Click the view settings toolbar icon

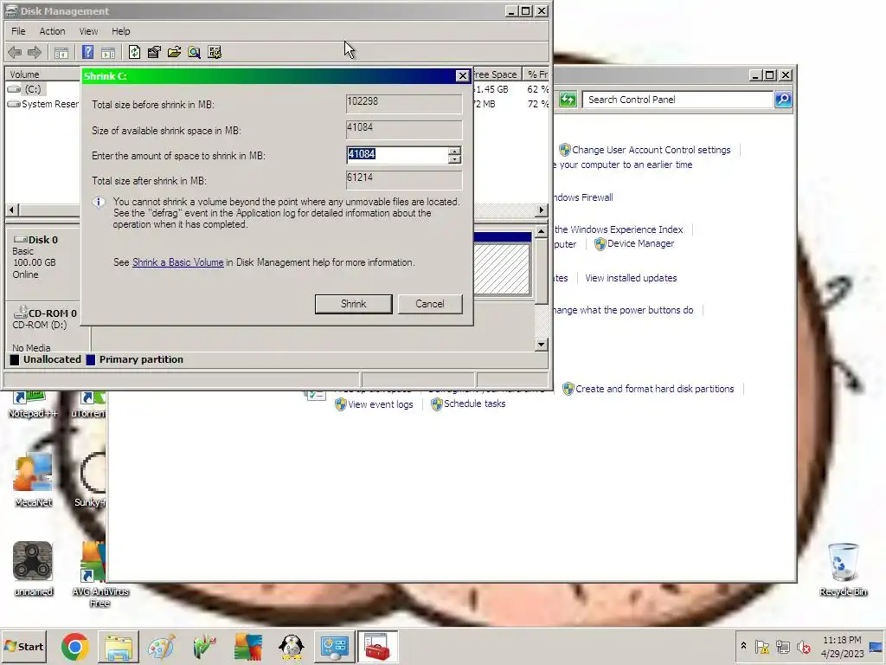click(215, 53)
